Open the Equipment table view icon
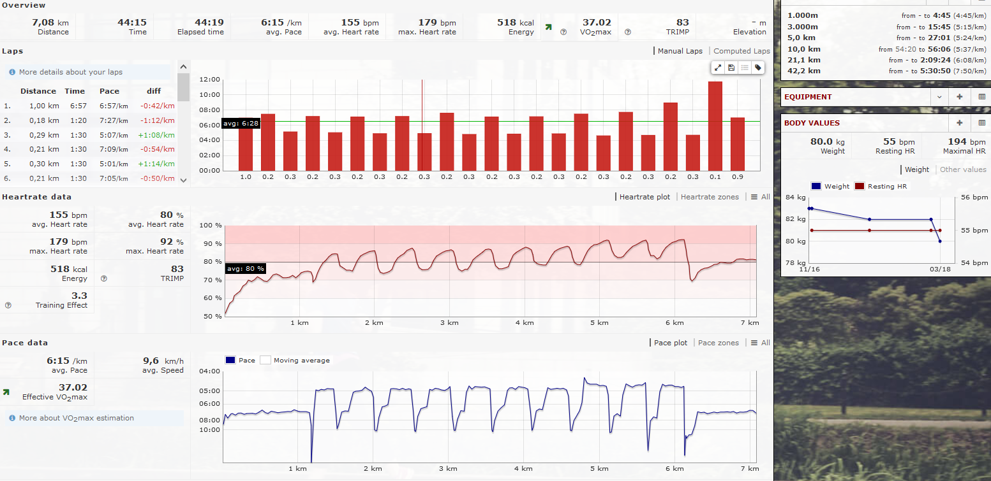The width and height of the screenshot is (991, 481). 981,97
